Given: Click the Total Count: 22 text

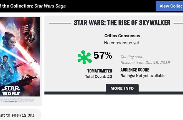Looking at the screenshot, I should click(98, 76).
